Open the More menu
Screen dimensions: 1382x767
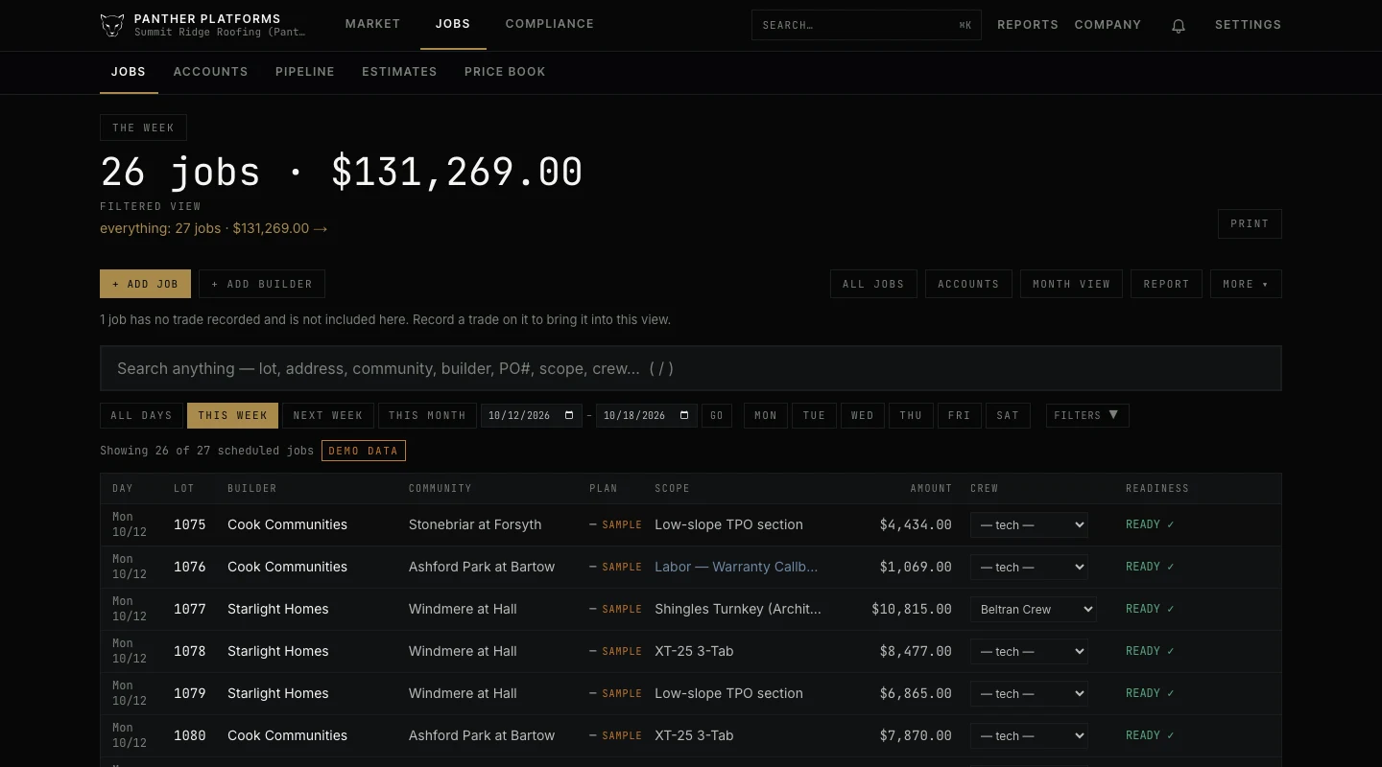[x=1246, y=284]
